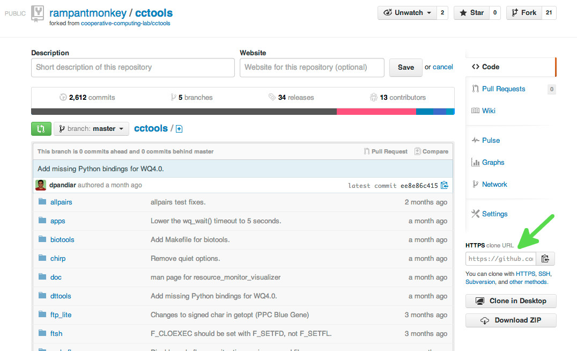577x351 pixels.
Task: Click the Code brackets icon
Action: pos(476,67)
